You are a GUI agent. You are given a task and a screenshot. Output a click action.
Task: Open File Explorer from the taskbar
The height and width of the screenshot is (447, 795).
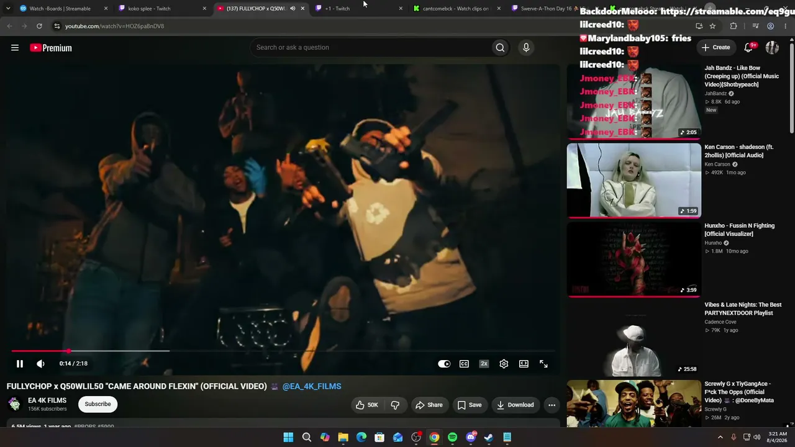point(343,437)
